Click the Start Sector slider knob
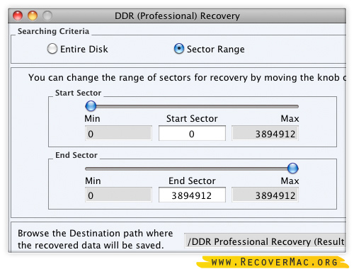This screenshot has height=269, width=354. click(91, 106)
